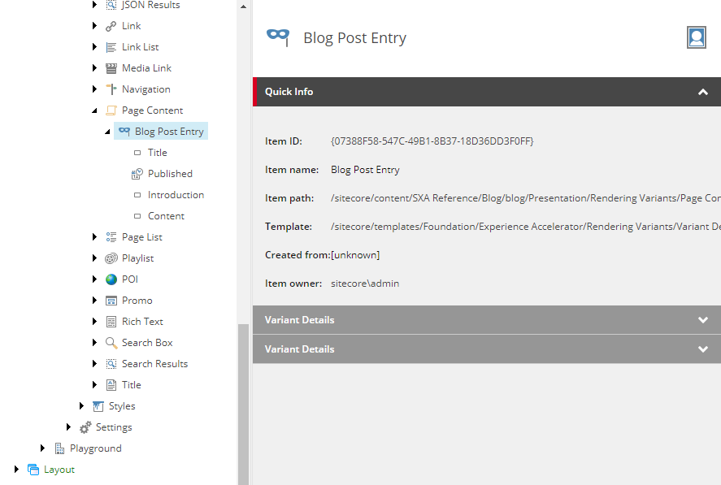
Task: Click the Item name value Blog Post Entry
Action: point(365,170)
